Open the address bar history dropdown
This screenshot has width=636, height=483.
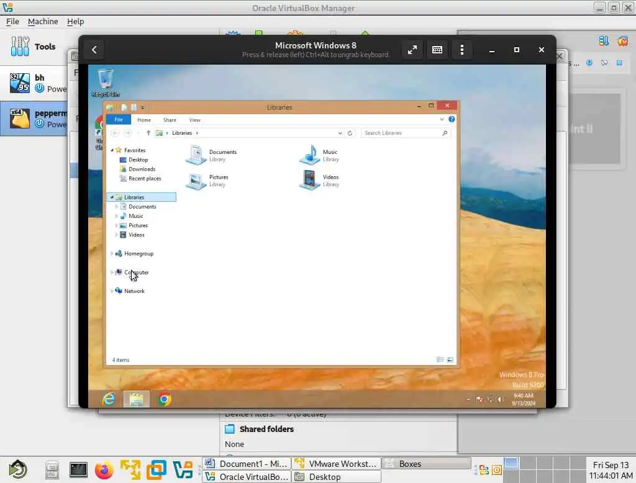[340, 133]
